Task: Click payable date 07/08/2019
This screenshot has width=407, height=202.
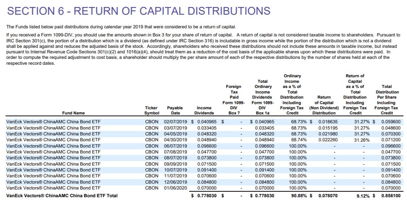Action: (x=175, y=152)
